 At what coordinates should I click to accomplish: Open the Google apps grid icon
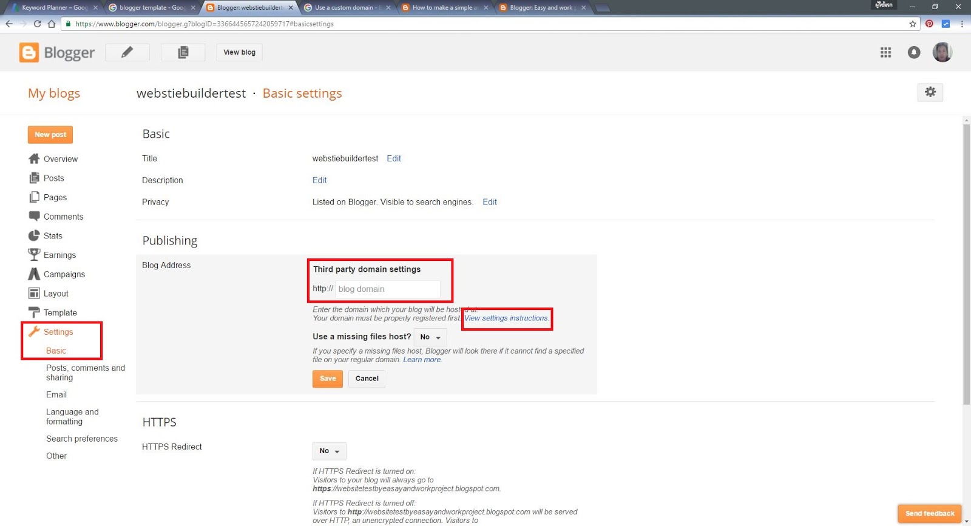coord(885,52)
